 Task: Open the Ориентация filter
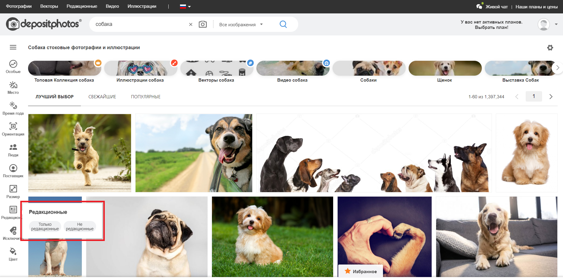tap(13, 129)
